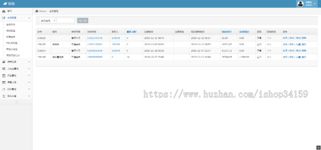This screenshot has height=150, width=321.
Task: Click the admin user avatar
Action: tap(300, 4)
